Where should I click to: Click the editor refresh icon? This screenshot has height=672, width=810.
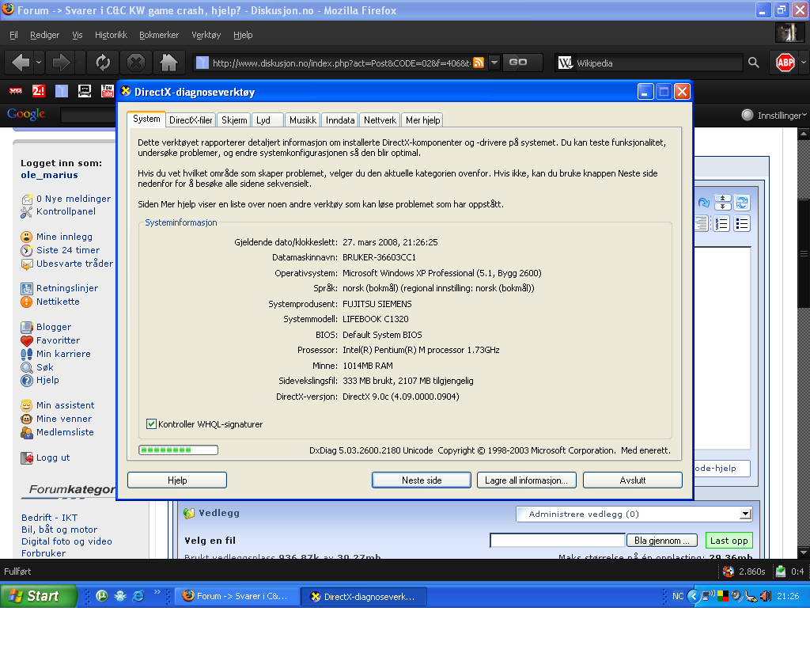pyautogui.click(x=742, y=203)
